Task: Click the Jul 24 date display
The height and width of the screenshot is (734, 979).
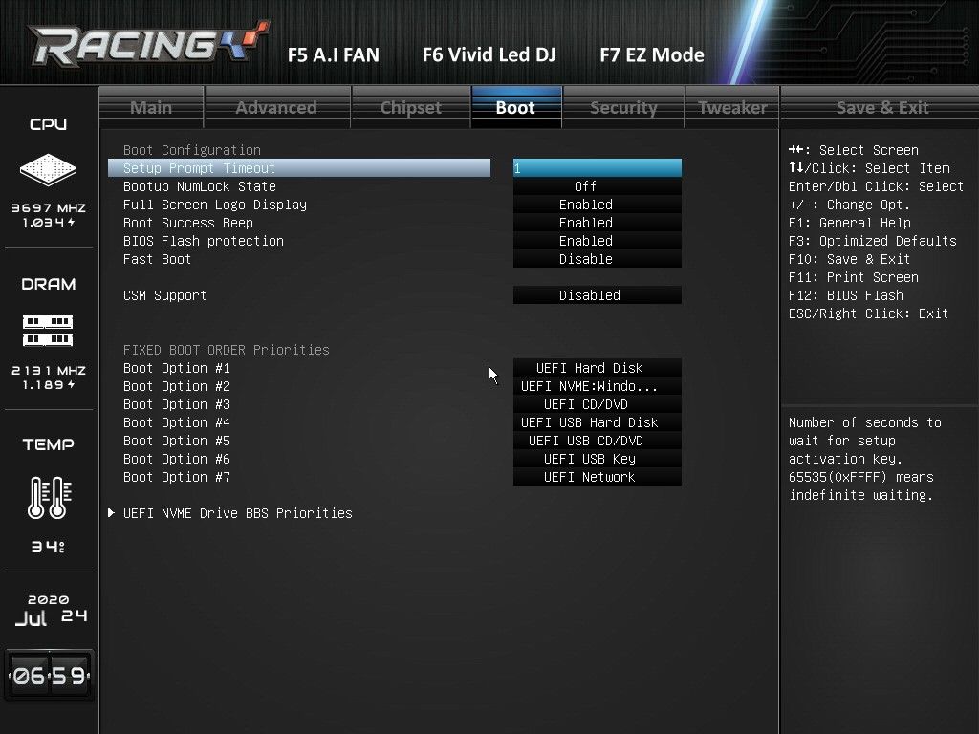Action: 51,617
